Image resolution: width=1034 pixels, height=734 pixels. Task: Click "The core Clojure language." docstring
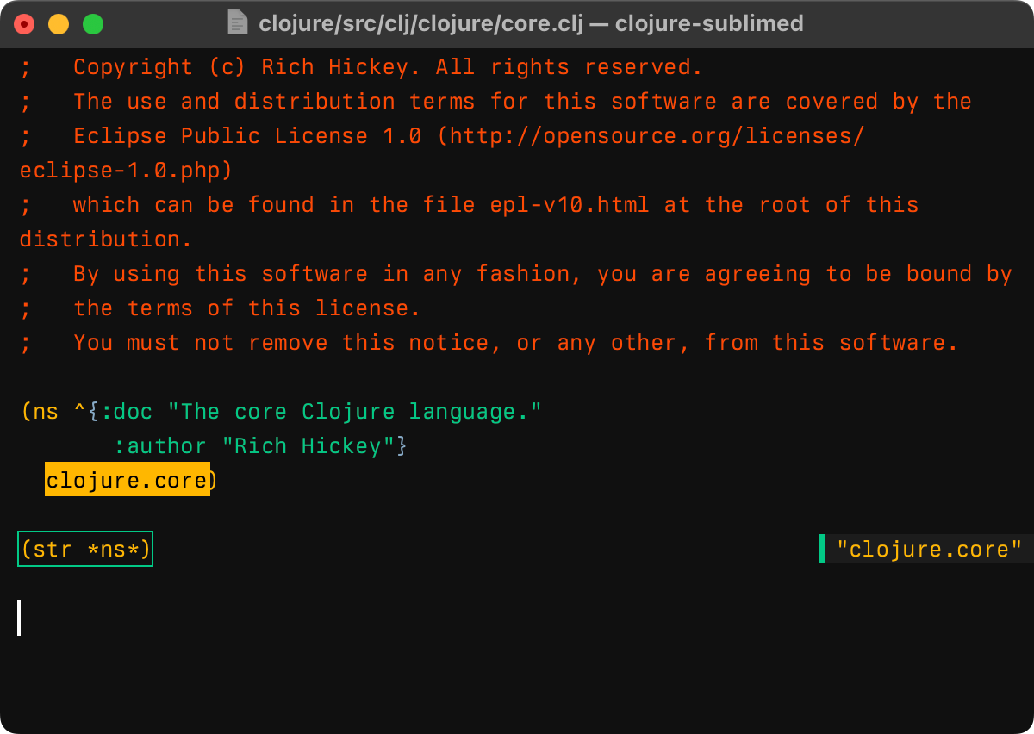pos(355,412)
